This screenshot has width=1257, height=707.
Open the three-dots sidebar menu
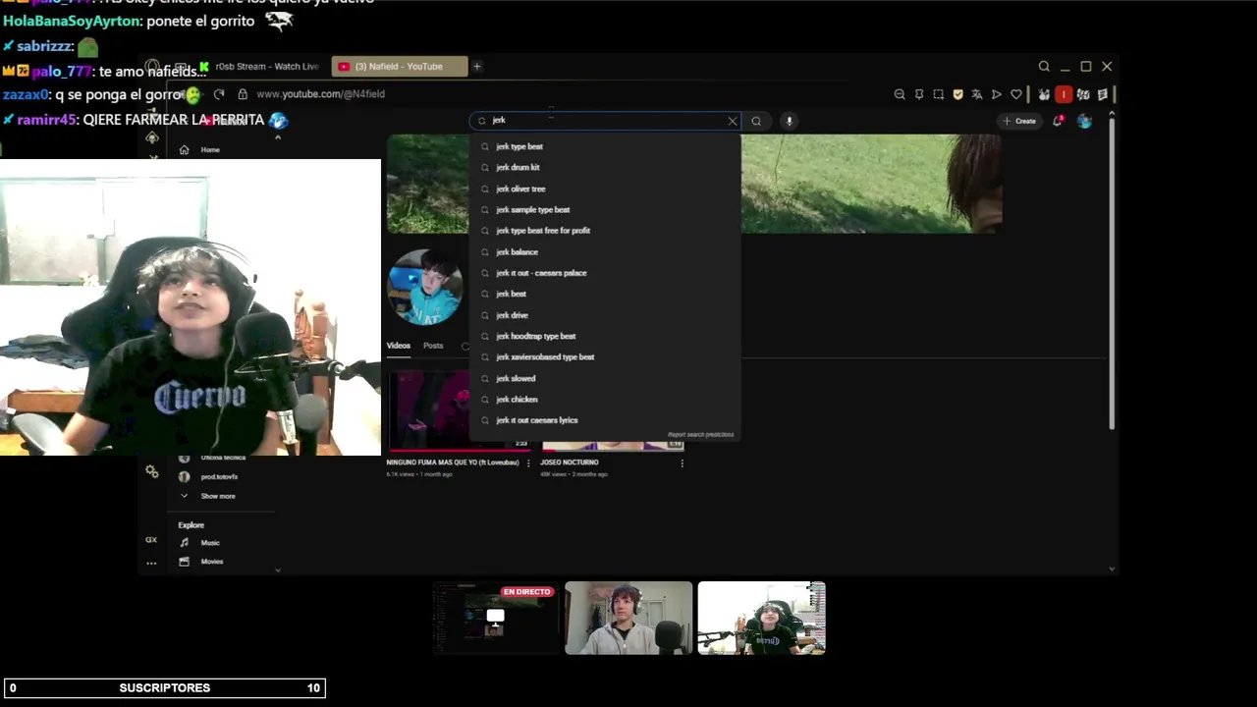tap(151, 564)
